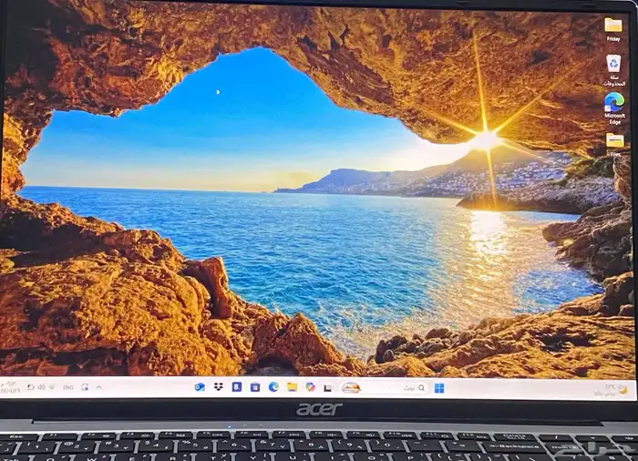Screen dimensions: 638x461
Task: Open the Recycle Bin desktop icon
Action: 613,65
